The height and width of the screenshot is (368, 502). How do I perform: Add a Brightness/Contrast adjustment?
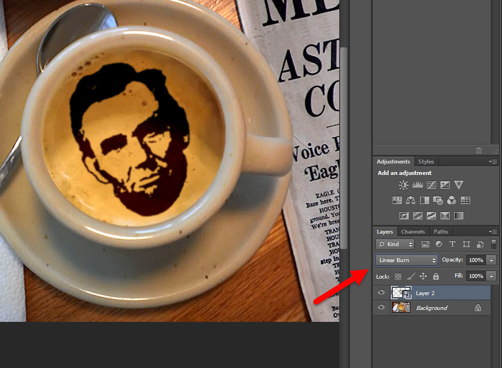pos(404,185)
